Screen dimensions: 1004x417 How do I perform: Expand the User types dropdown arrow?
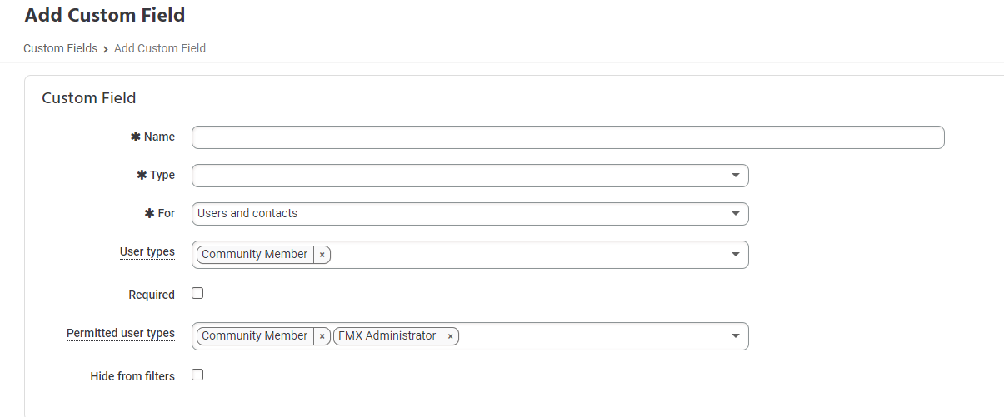pyautogui.click(x=735, y=255)
